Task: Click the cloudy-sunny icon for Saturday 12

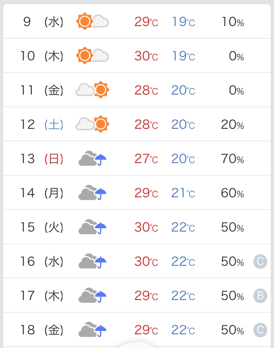Action: [92, 124]
